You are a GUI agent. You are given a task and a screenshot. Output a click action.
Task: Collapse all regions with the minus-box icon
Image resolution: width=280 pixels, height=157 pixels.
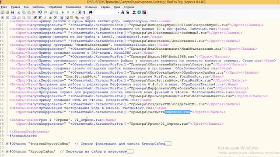coord(7,17)
